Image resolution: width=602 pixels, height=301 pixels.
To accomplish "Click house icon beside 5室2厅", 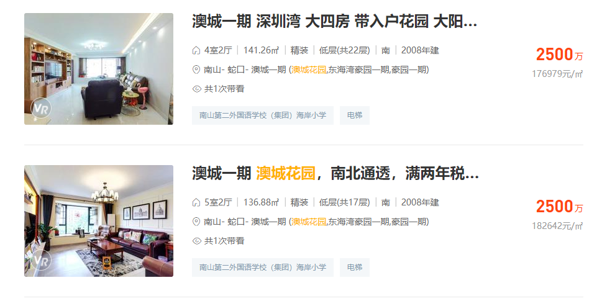I will pyautogui.click(x=196, y=202).
